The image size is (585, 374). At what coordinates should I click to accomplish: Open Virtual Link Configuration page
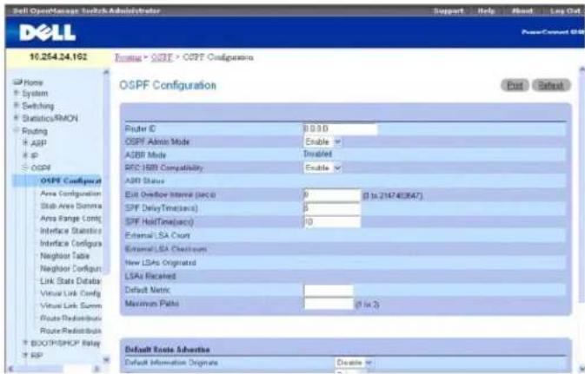coord(70,293)
